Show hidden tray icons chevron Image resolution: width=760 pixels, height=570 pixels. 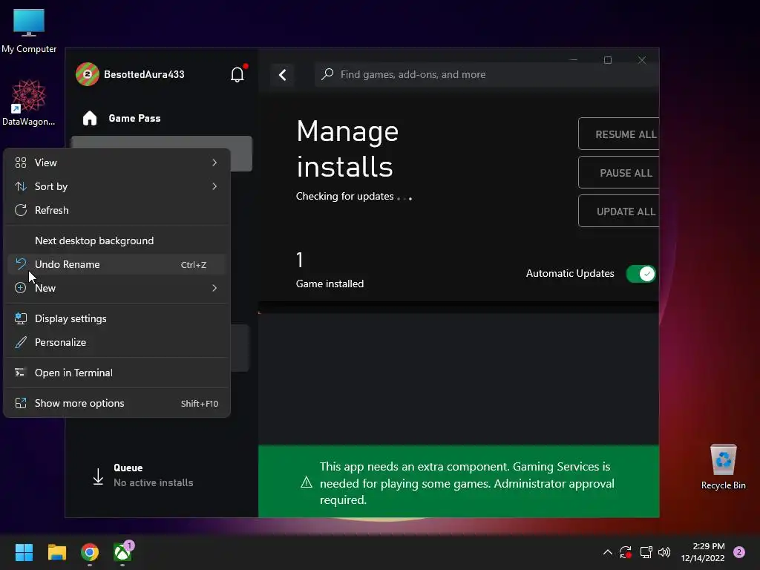coord(607,552)
